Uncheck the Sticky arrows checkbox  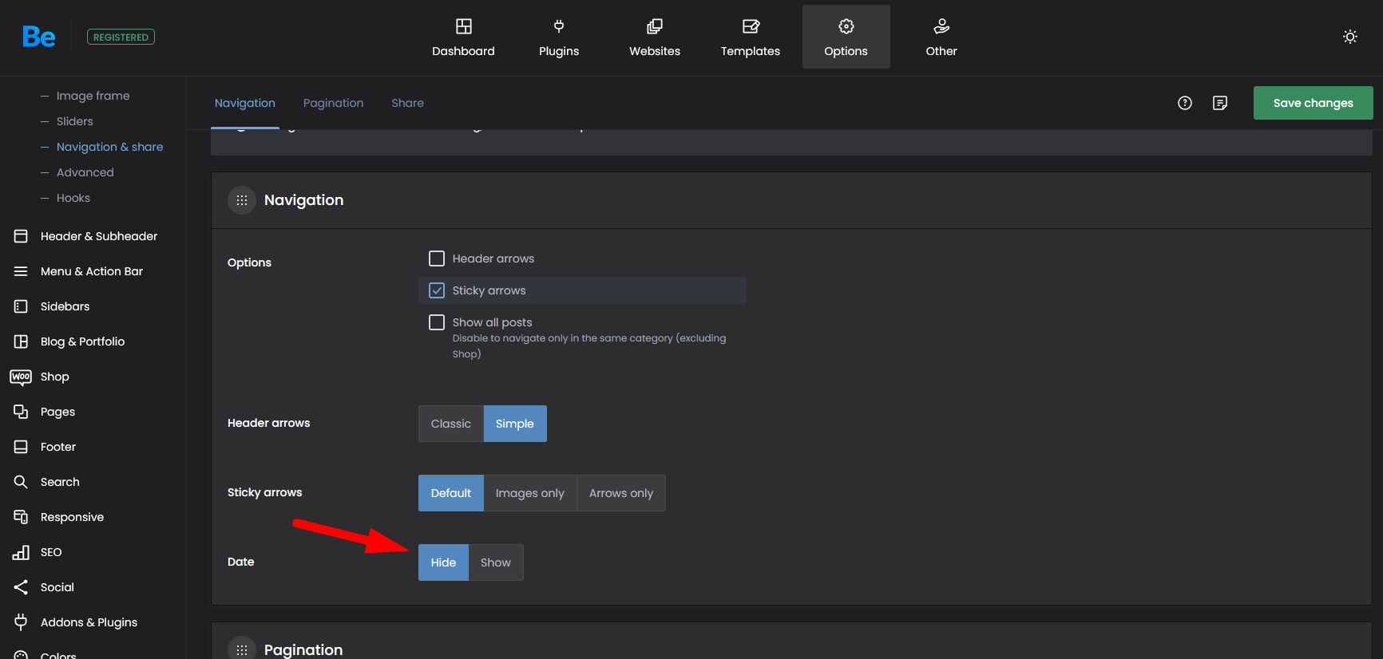tap(437, 290)
